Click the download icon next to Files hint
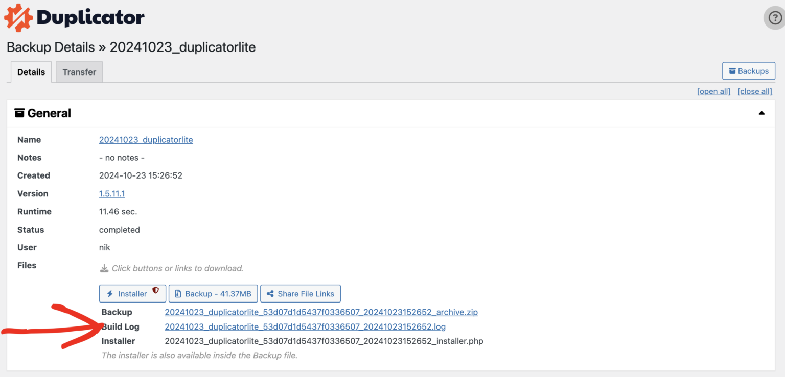 point(104,268)
